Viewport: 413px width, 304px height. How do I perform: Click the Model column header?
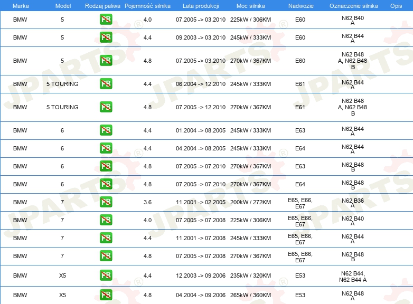(63, 6)
